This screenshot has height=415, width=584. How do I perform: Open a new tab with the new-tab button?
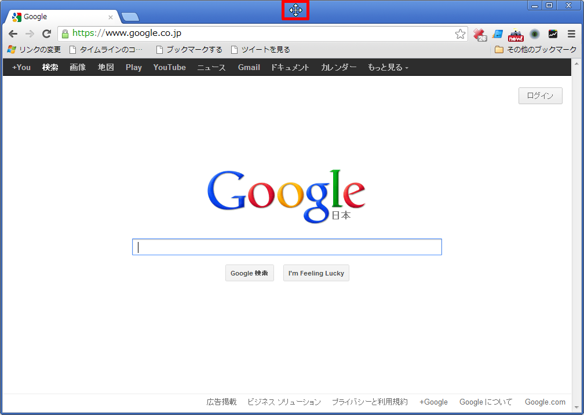point(130,17)
